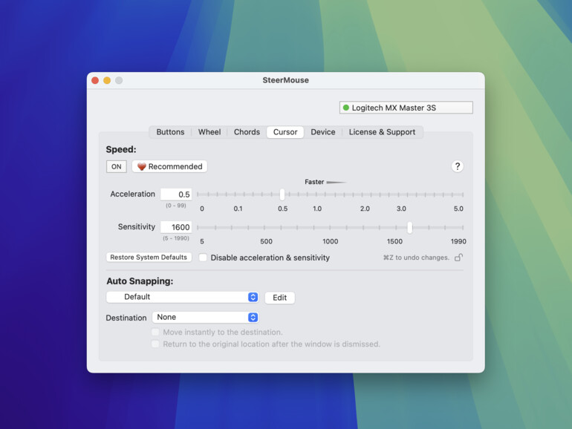
Task: Click the heart Recommended button
Action: point(169,166)
